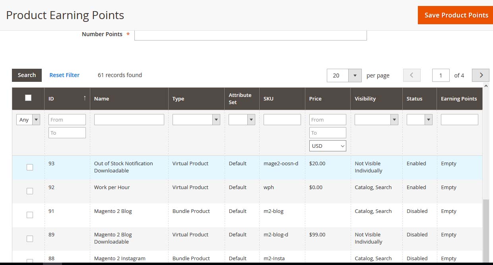Open the Status filter dropdown

[419, 120]
